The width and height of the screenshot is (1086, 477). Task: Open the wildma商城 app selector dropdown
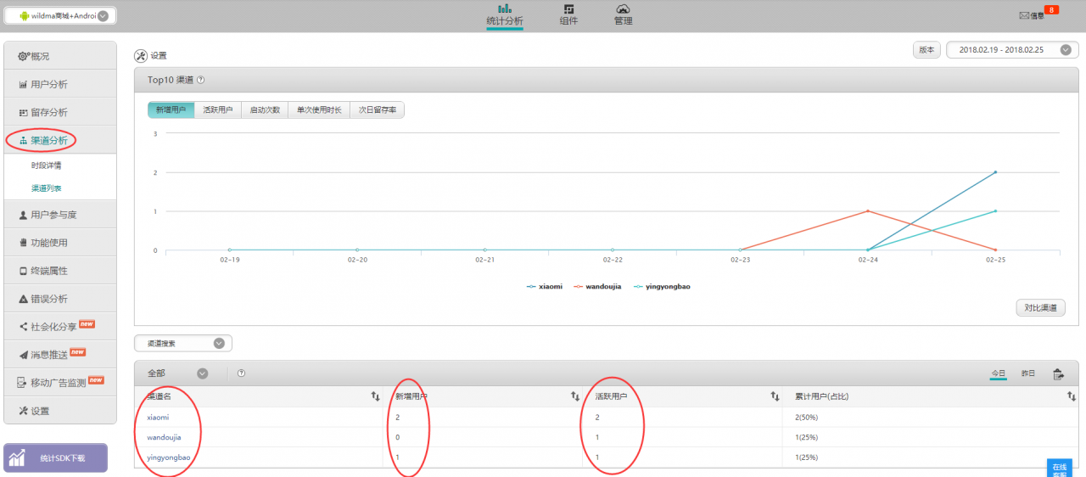[61, 15]
